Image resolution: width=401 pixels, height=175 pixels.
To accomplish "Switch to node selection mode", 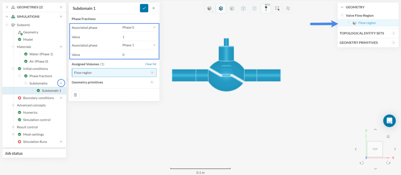I will 255,9.
